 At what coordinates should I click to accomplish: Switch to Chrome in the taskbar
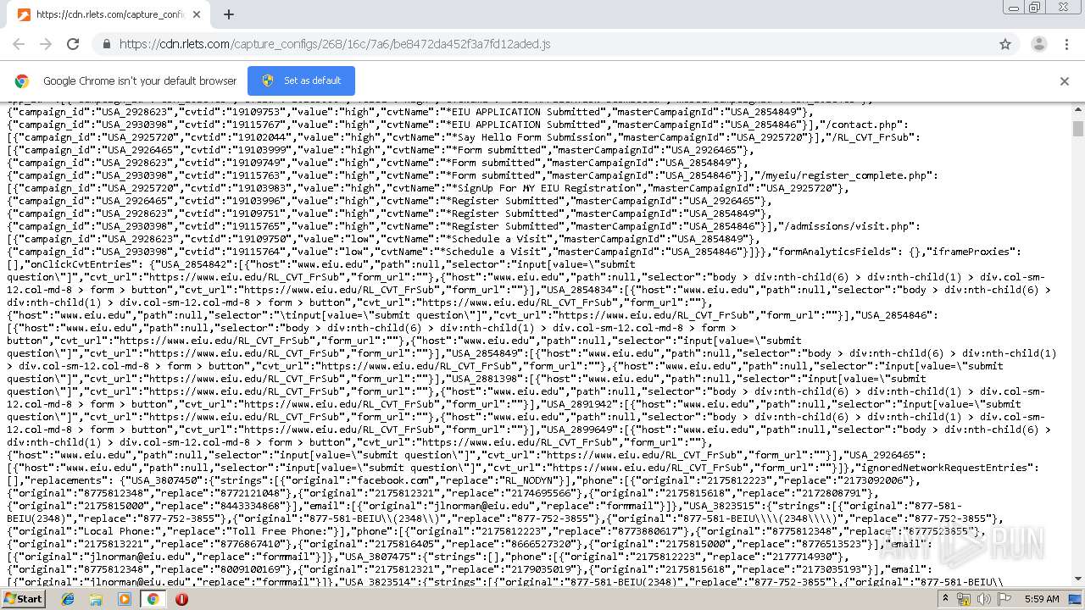(x=153, y=599)
